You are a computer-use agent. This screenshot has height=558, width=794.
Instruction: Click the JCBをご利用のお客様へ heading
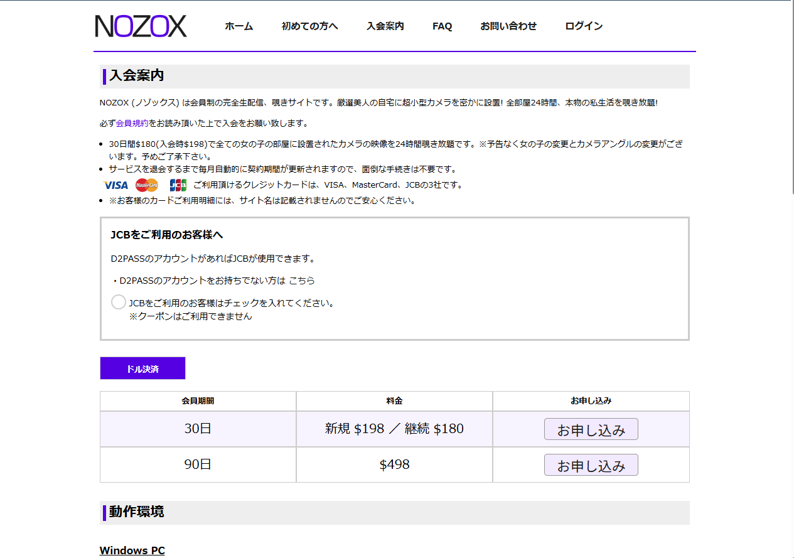167,235
